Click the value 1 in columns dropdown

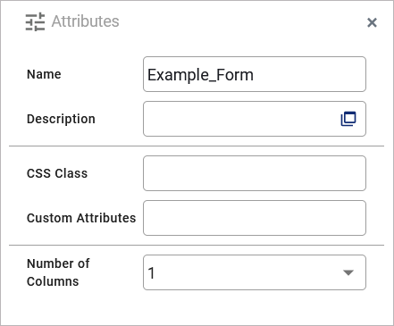(x=151, y=273)
